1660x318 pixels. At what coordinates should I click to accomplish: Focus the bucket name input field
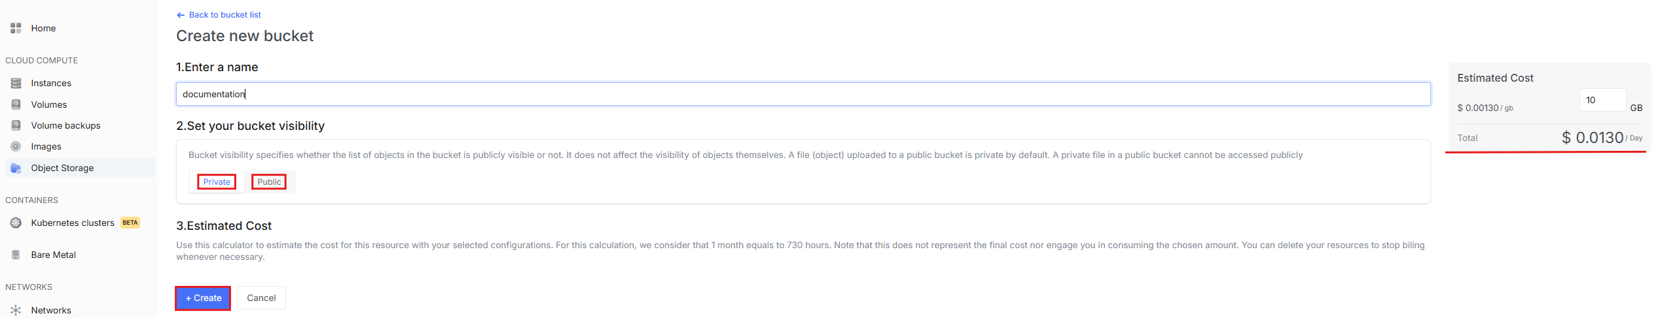click(803, 94)
